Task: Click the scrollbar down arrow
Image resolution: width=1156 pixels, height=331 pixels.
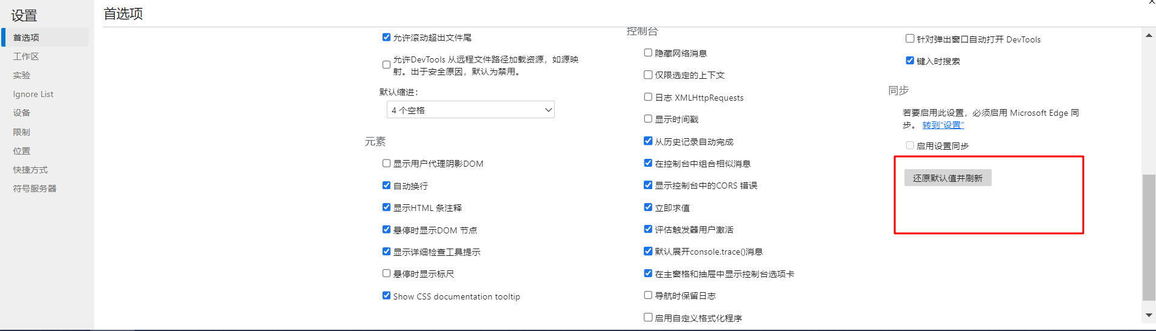Action: 1149,315
